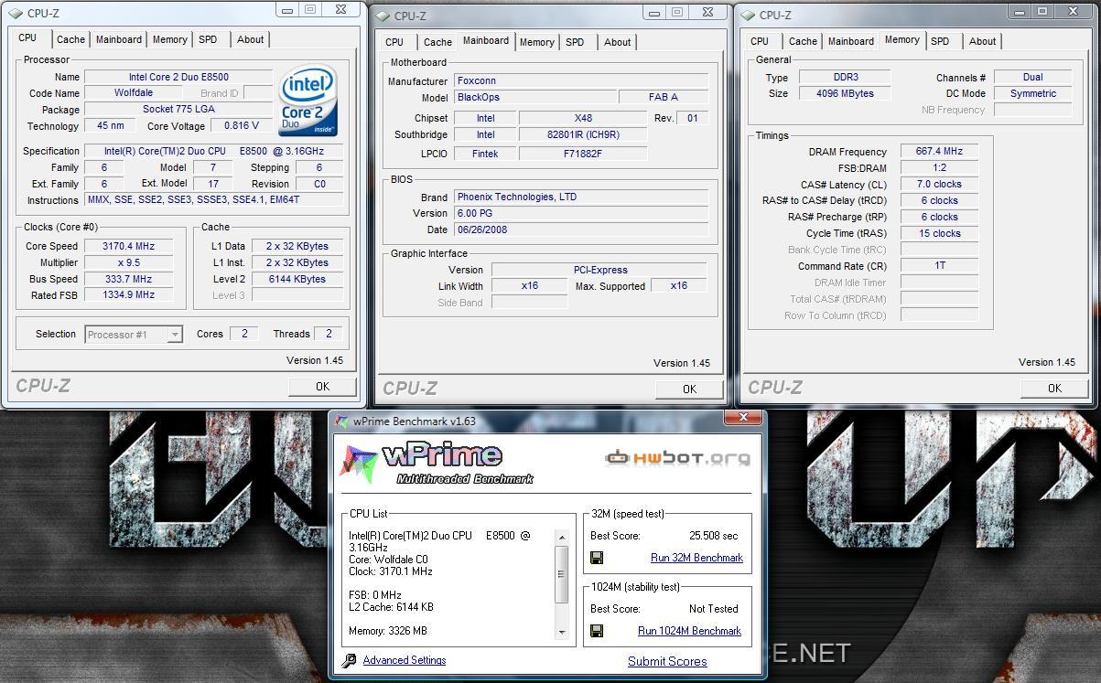Click the FSB:DRAM value 1:2

point(940,168)
